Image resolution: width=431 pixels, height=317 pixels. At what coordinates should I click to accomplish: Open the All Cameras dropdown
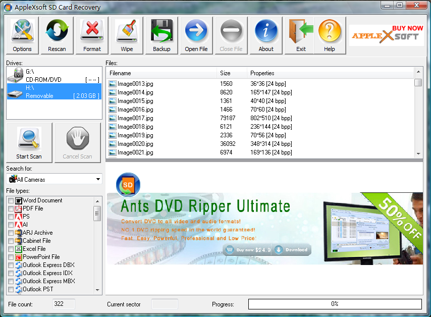coord(98,179)
